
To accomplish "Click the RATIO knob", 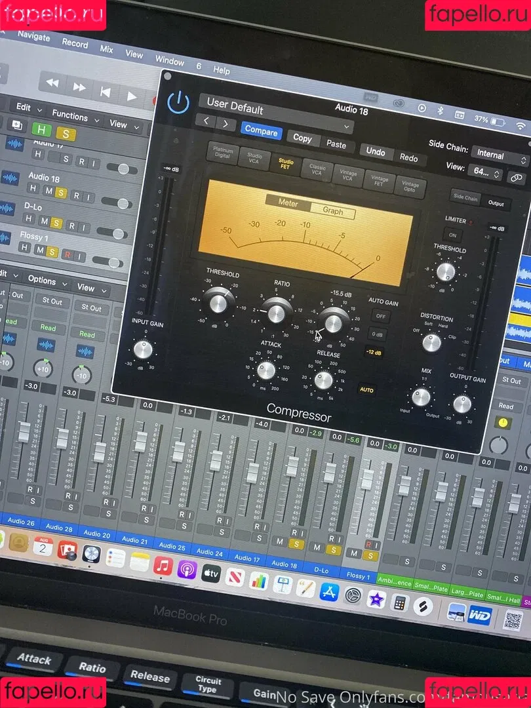I will 277,313.
